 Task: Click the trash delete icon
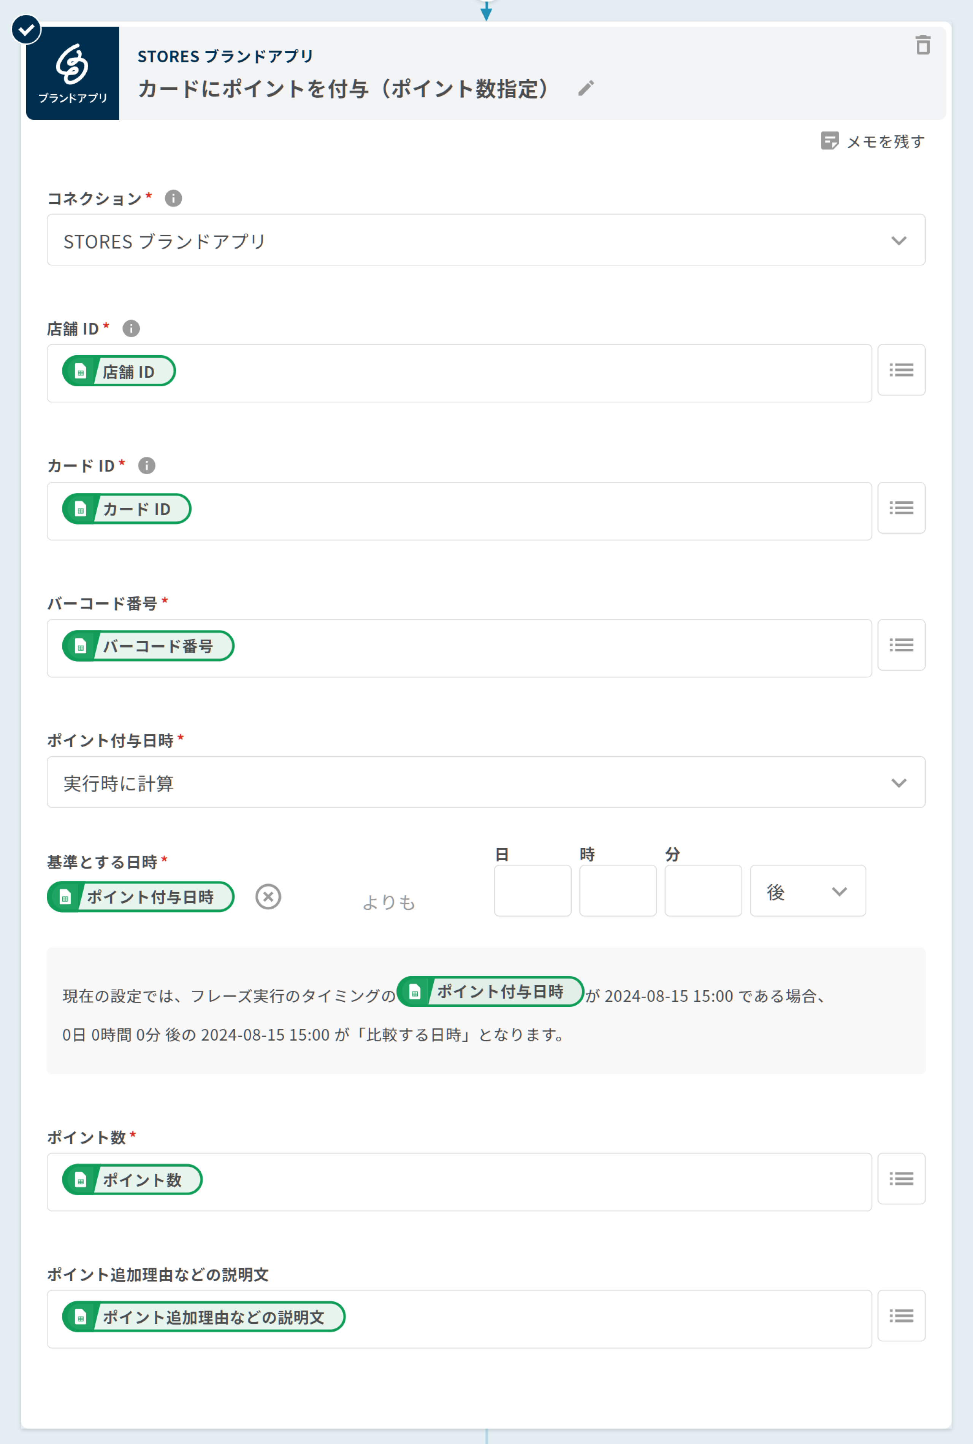[922, 45]
